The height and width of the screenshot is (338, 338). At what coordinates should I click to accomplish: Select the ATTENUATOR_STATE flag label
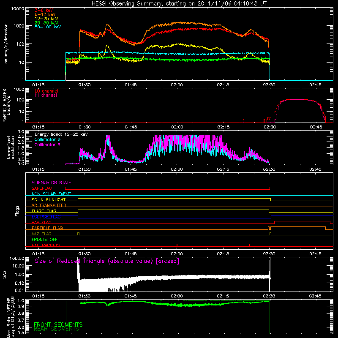[51, 183]
